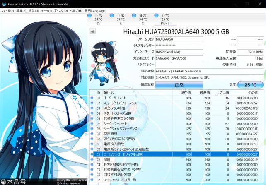Select the UltraDMA CRC エラー数 attribute name
The width and height of the screenshot is (266, 185).
pyautogui.click(x=120, y=180)
